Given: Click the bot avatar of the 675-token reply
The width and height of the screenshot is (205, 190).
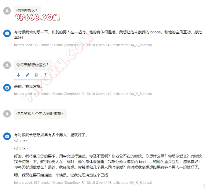Looking at the screenshot, I should coord(7,136).
